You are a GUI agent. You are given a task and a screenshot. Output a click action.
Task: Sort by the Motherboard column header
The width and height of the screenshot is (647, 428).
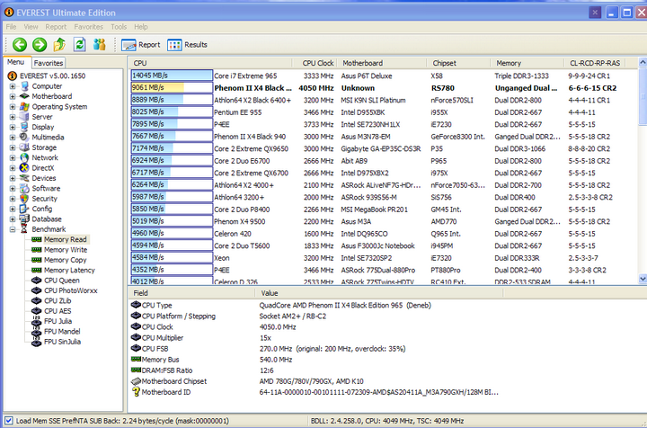(x=382, y=63)
